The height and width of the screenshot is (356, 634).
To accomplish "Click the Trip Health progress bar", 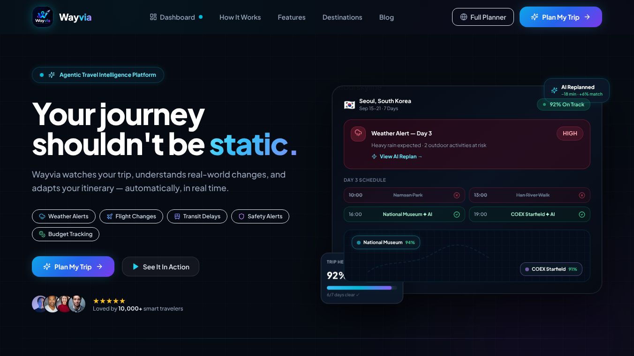I will click(x=362, y=288).
